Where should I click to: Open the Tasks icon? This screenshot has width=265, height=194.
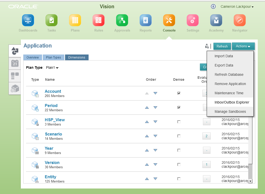(x=52, y=20)
